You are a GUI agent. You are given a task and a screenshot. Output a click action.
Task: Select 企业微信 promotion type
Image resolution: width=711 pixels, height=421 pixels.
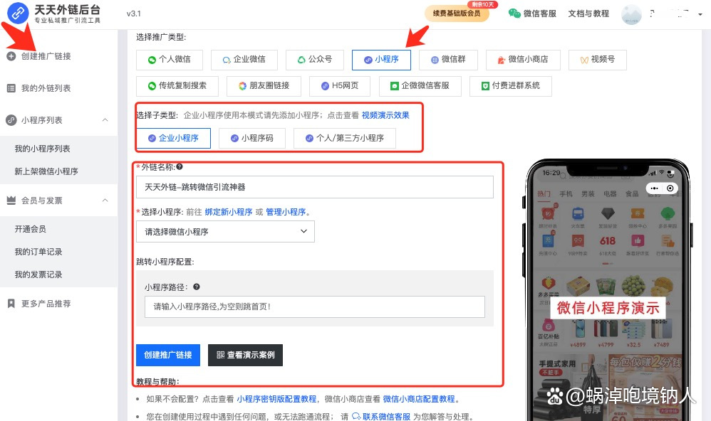[x=244, y=59]
